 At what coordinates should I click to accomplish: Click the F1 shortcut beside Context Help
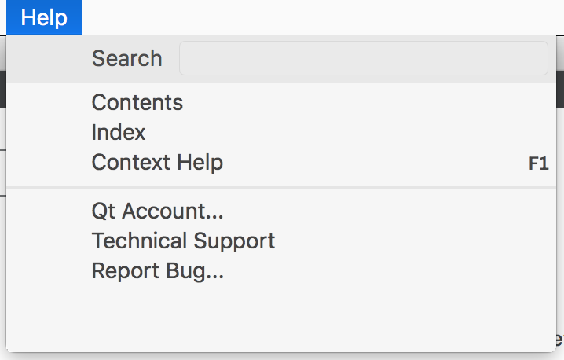(538, 164)
